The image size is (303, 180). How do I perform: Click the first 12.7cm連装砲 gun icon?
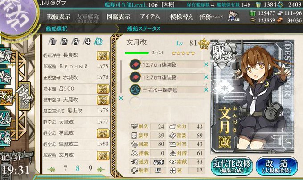coord(135,64)
